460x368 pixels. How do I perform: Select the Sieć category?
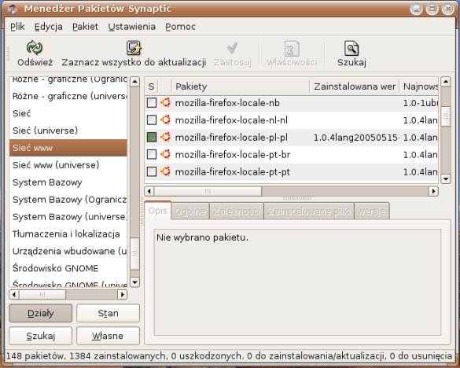pos(68,113)
